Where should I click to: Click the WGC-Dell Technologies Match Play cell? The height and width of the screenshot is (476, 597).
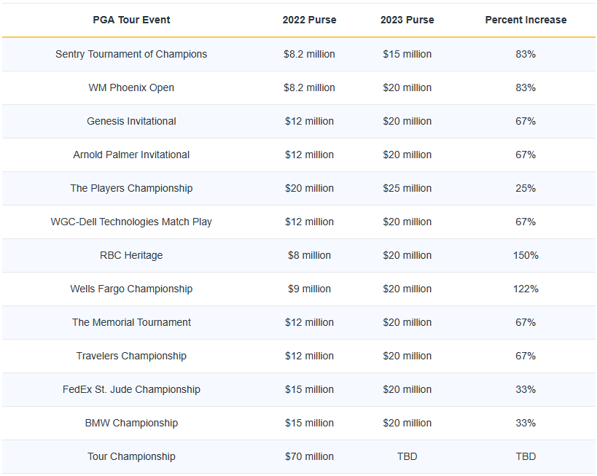pos(131,222)
